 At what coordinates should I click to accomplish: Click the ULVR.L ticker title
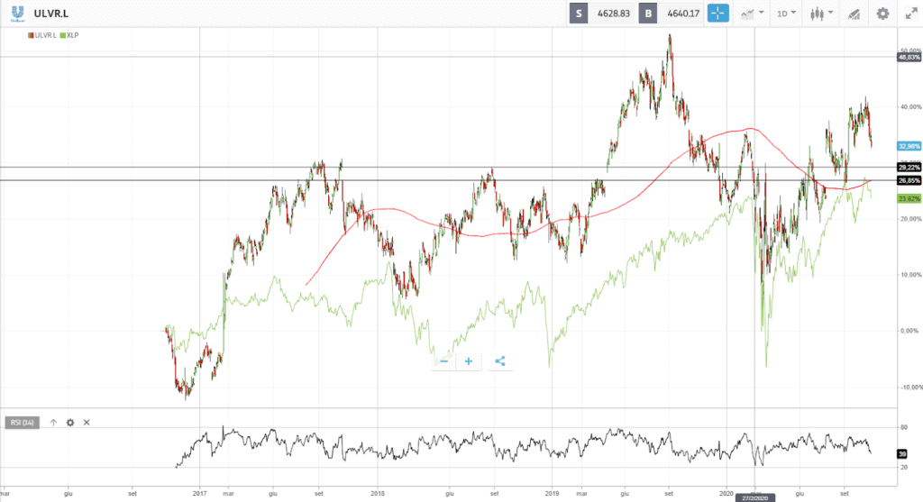point(51,14)
